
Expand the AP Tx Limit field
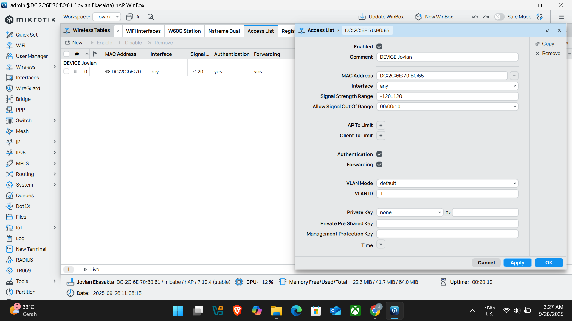point(381,125)
